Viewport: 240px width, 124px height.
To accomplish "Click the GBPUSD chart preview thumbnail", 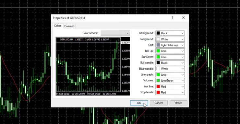I will coord(93,66).
